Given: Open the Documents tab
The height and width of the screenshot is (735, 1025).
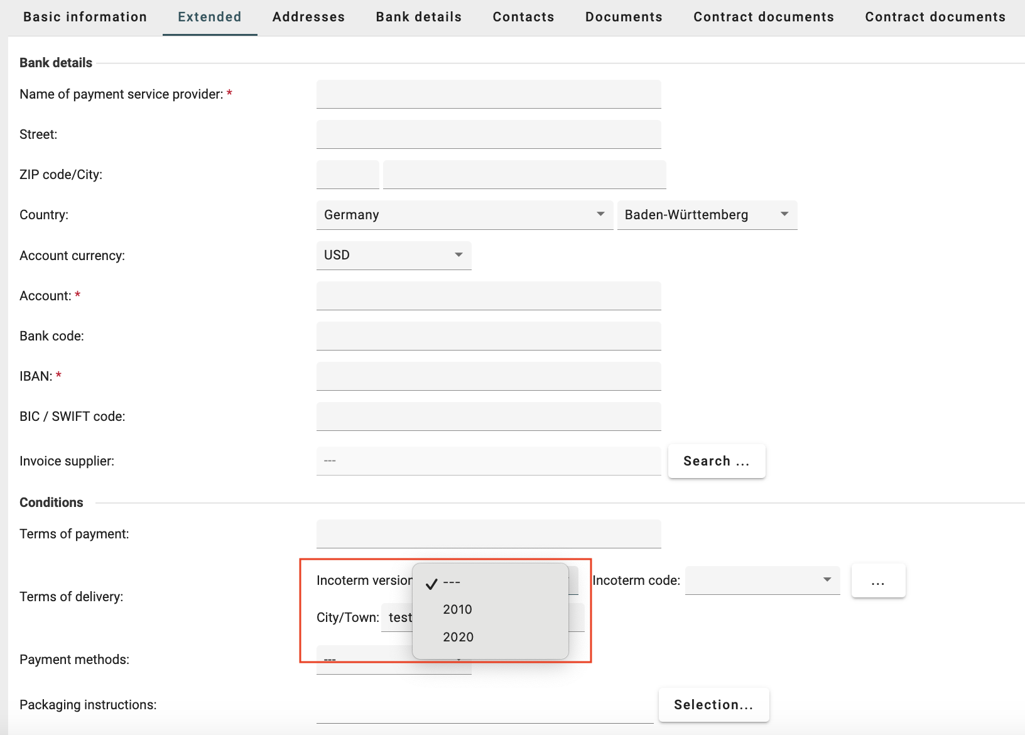Looking at the screenshot, I should pyautogui.click(x=624, y=17).
